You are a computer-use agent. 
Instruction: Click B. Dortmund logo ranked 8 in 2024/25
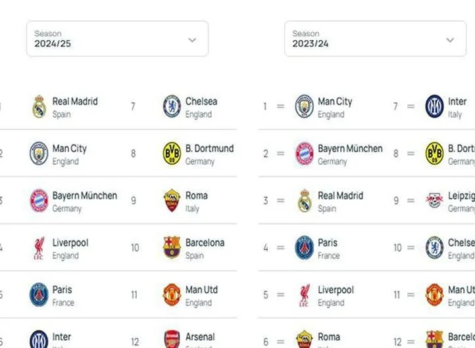[172, 154]
